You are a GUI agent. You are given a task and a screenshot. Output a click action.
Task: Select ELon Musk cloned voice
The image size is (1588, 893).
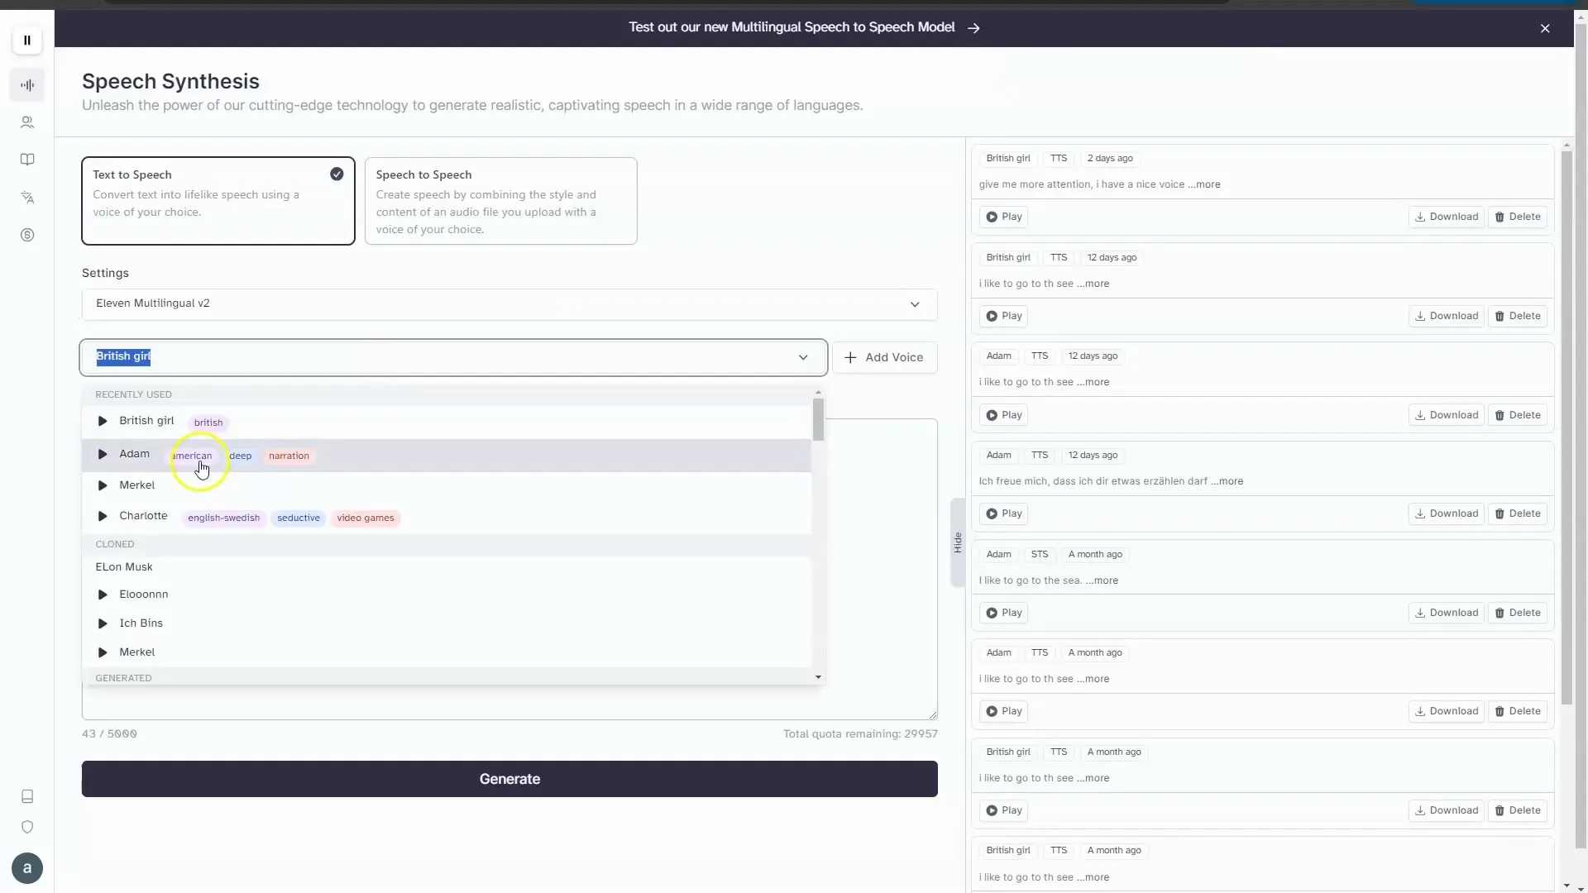tap(123, 566)
